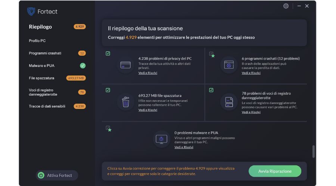336x186 pixels.
Task: Click the vertical scrollbar thumb
Action: tap(313, 151)
